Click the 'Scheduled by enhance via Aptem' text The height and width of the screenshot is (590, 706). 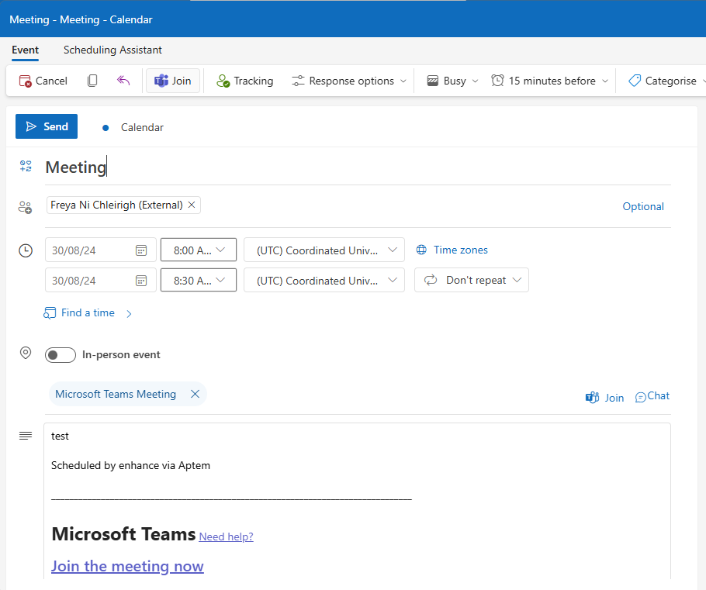coord(130,465)
